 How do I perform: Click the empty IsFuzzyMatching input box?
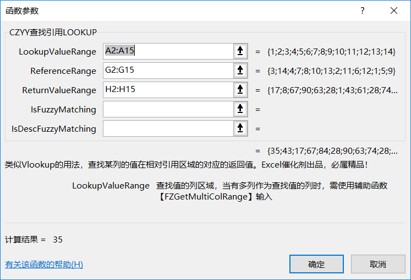(x=168, y=109)
